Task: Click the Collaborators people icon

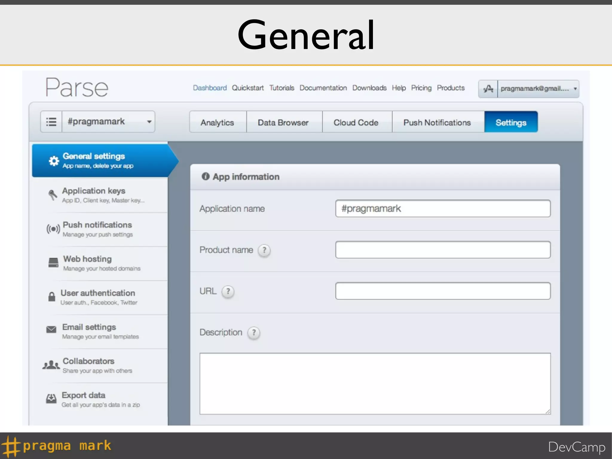Action: 51,365
